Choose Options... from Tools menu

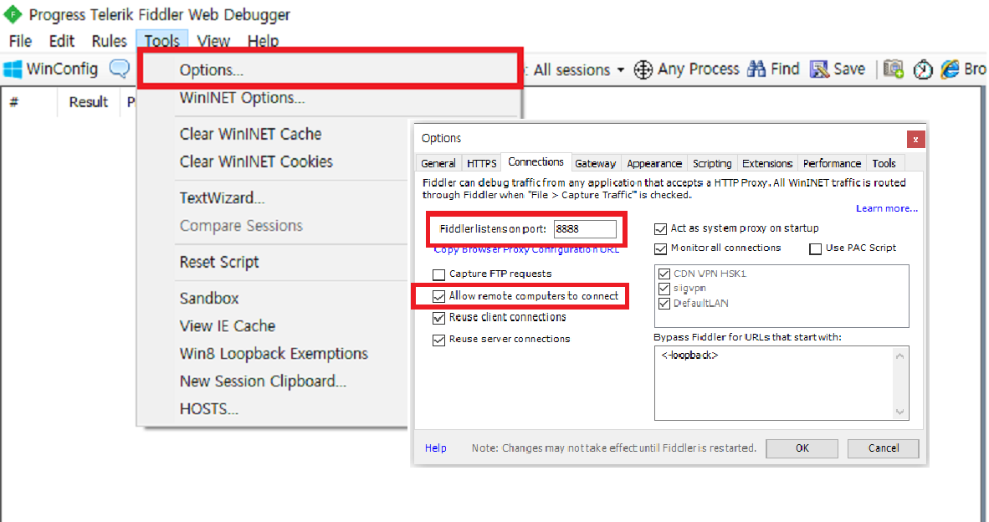click(x=329, y=69)
